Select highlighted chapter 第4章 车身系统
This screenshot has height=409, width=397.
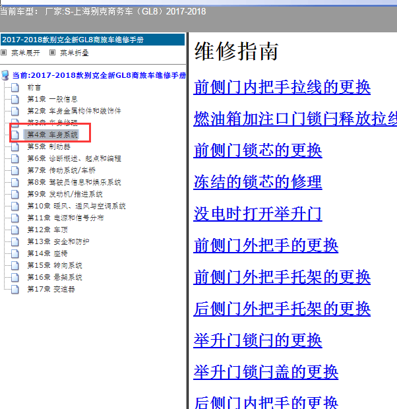point(53,135)
